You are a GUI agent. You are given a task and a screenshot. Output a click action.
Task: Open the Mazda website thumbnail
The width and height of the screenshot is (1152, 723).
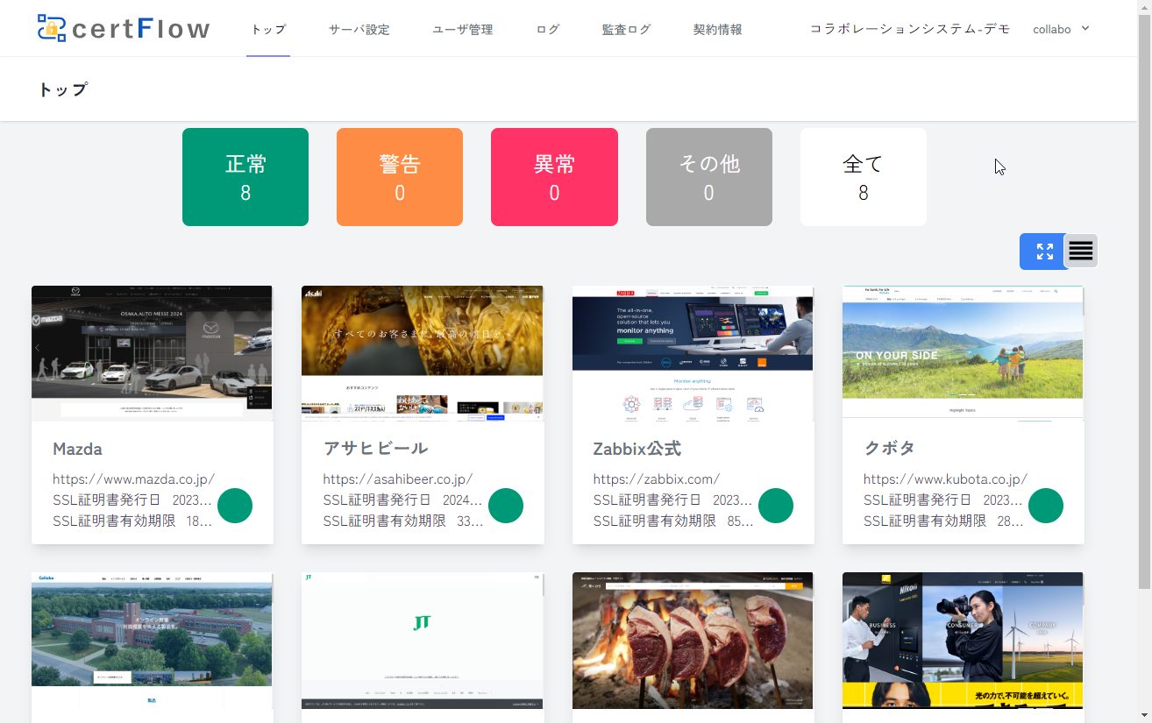coord(152,353)
